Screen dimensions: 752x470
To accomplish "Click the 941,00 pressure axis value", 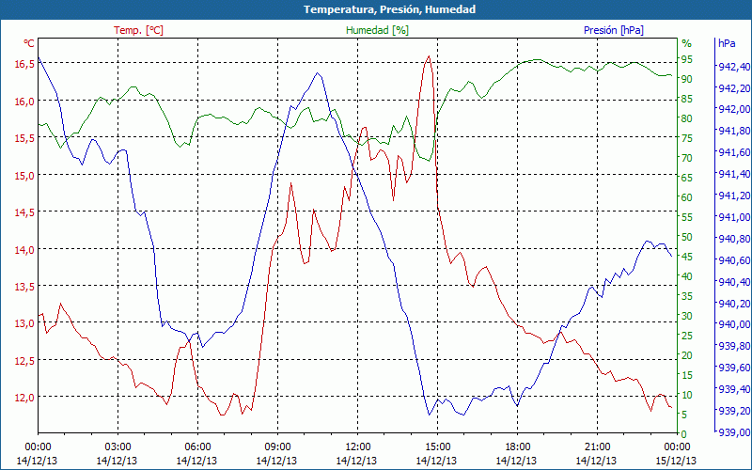I will point(735,217).
